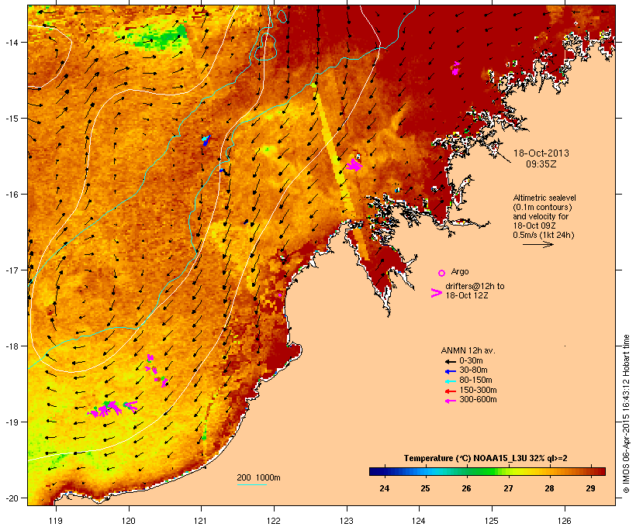Viewport: 636px width, 527px height.
Task: Click the Altimetric sealevel text
Action: pyautogui.click(x=544, y=198)
